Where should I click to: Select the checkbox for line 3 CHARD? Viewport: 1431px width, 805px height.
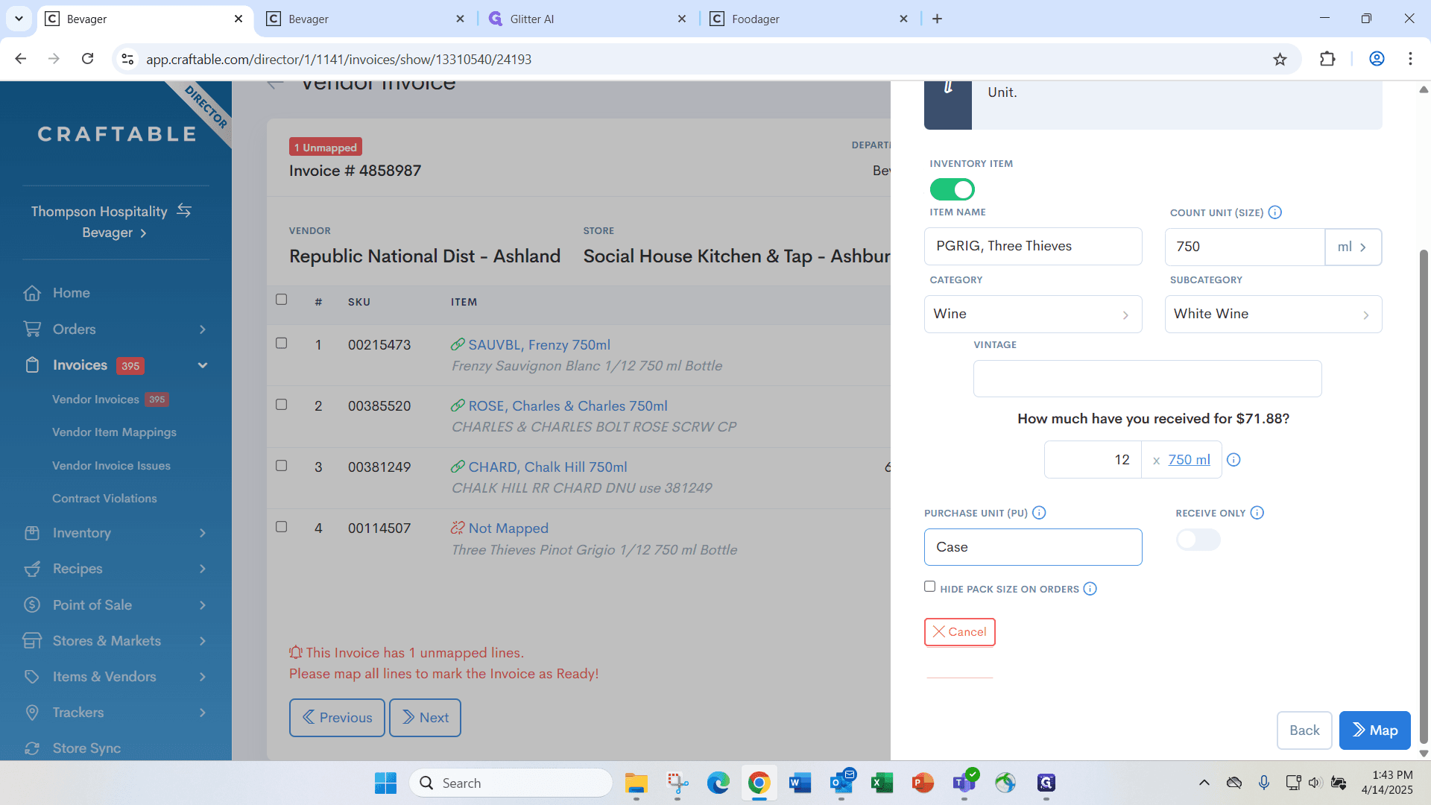point(281,466)
